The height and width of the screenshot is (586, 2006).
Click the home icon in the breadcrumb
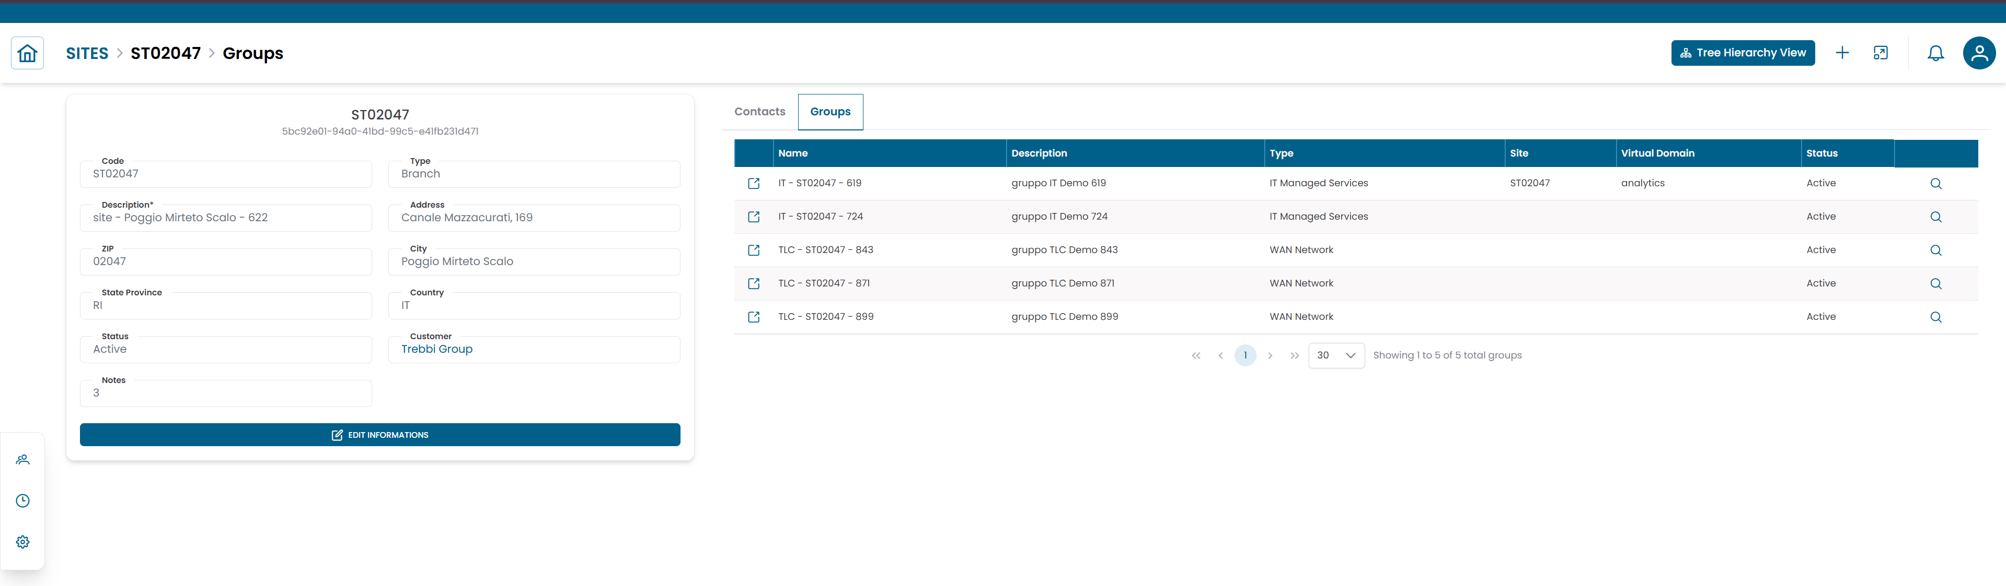coord(27,53)
